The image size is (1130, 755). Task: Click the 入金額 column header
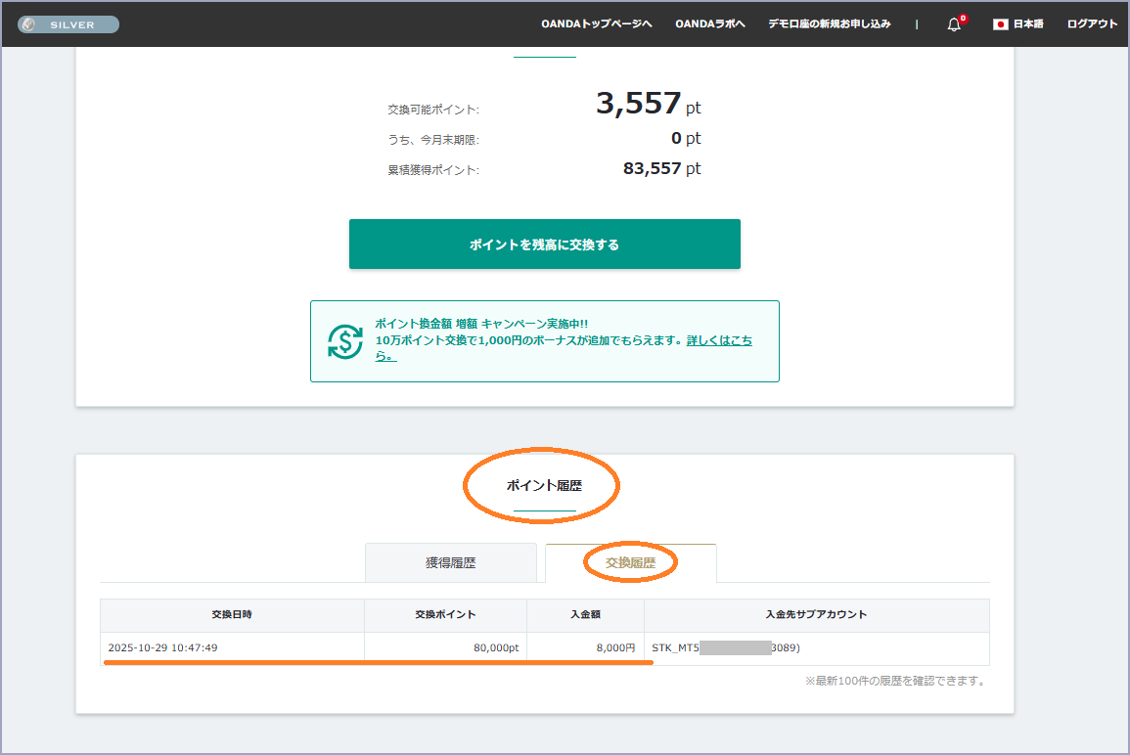click(x=585, y=615)
